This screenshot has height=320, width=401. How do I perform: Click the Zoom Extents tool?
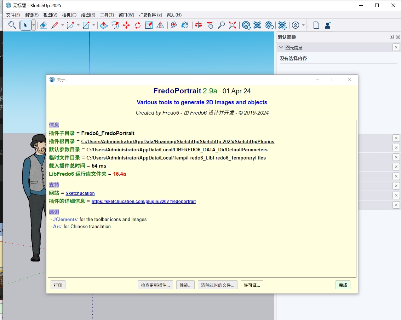point(233,25)
